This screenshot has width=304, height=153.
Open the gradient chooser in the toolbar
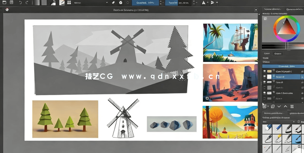tap(37, 3)
